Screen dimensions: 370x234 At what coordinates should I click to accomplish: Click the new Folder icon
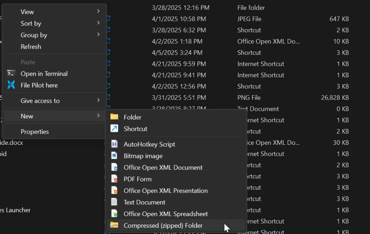114,117
